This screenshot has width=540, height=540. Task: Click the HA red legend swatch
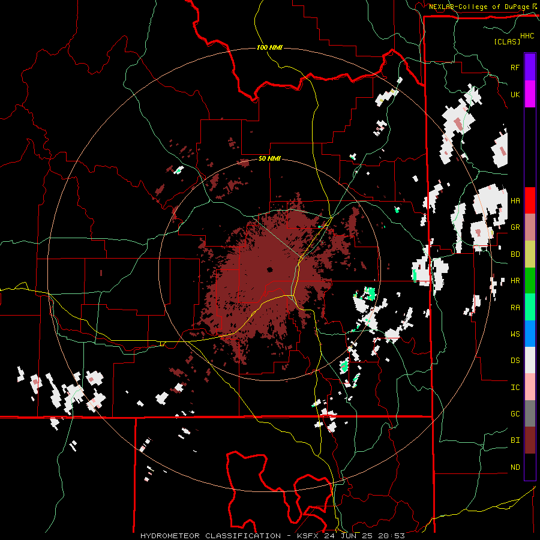tap(530, 200)
